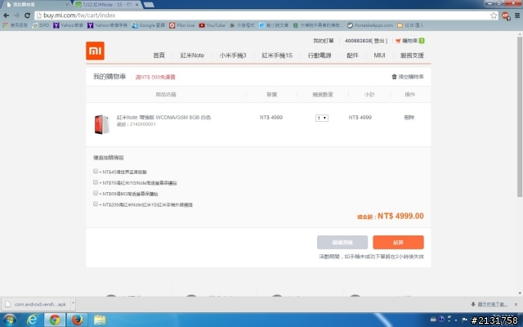This screenshot has width=523, height=327.
Task: Click the Action Center flag icon
Action: (x=465, y=319)
